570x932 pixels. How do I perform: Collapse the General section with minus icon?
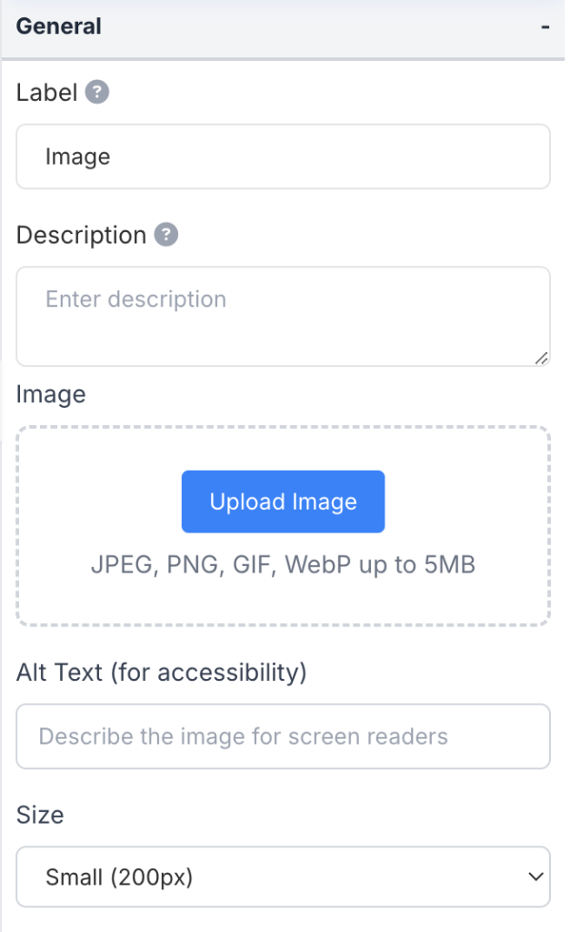tap(545, 27)
